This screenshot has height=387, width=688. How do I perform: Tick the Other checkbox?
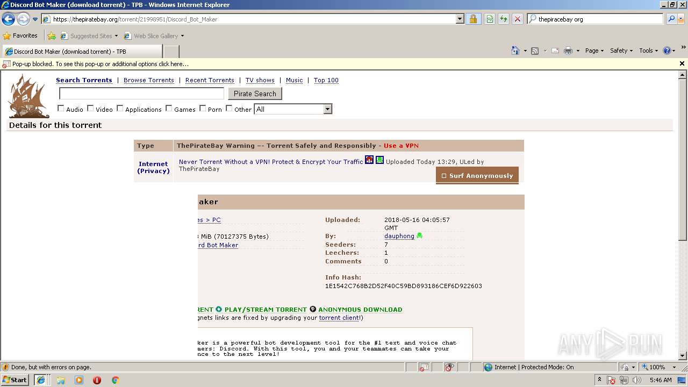tap(229, 109)
